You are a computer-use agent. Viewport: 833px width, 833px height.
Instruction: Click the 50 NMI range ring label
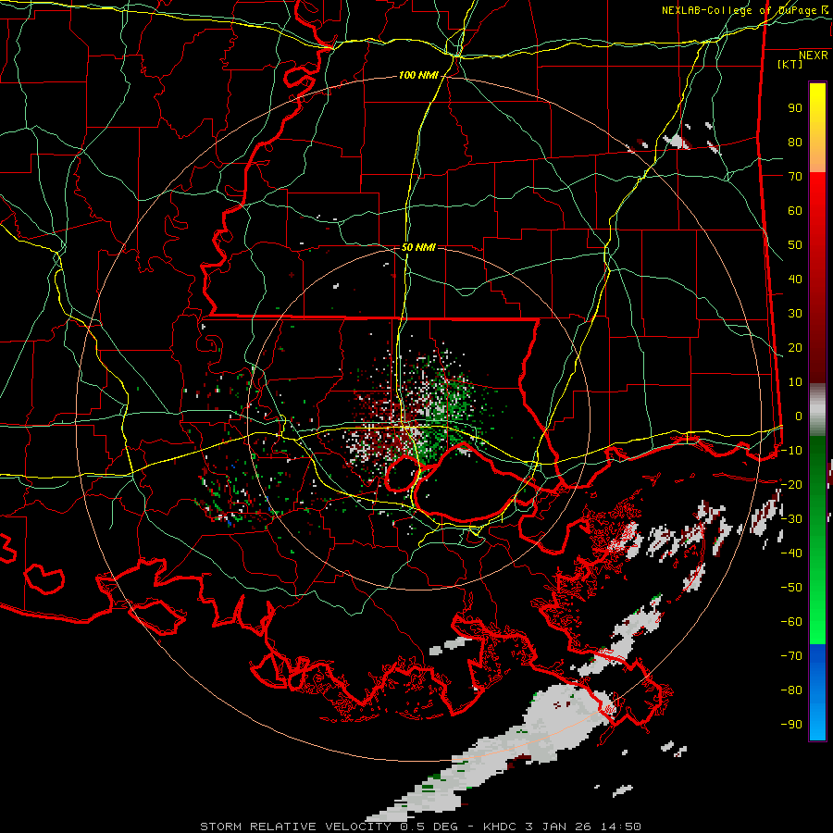coord(418,247)
